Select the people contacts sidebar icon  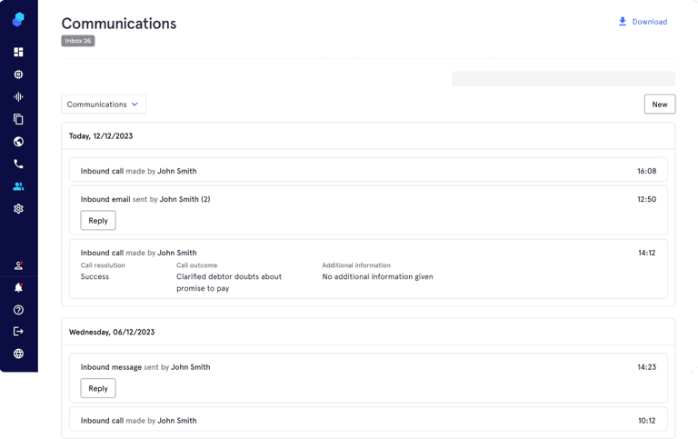click(x=18, y=186)
